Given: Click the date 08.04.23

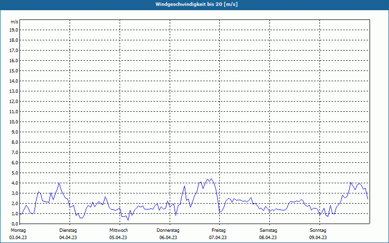Looking at the screenshot, I should [268, 238].
